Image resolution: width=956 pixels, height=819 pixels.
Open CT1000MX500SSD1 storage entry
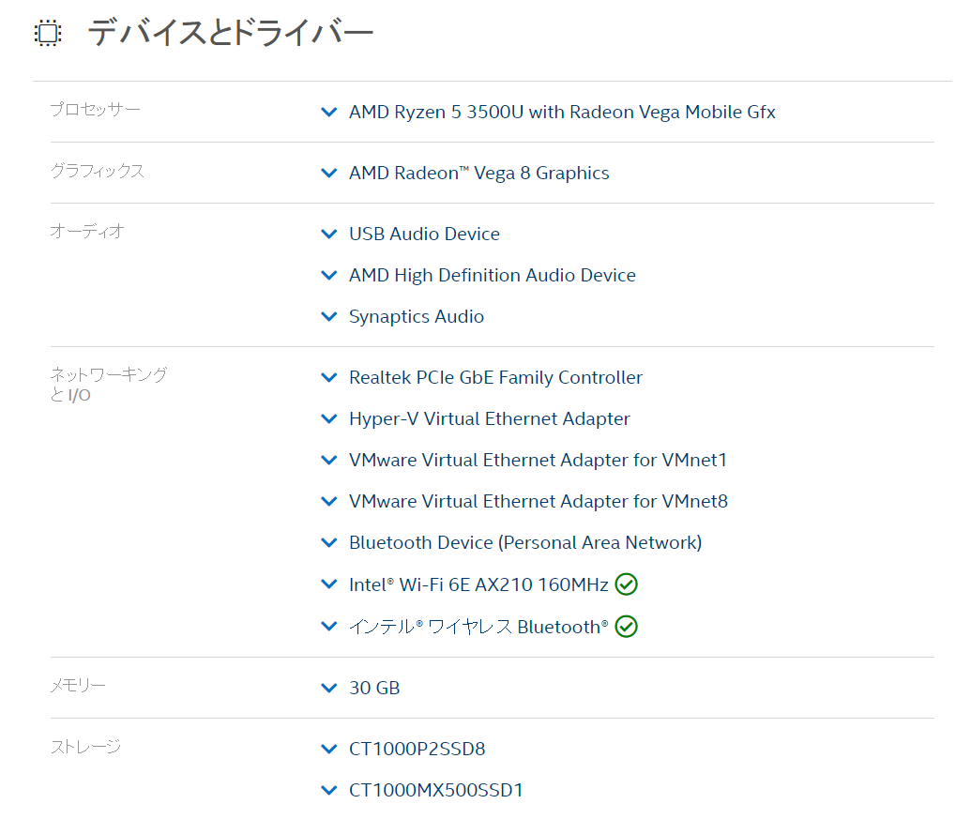tap(435, 790)
